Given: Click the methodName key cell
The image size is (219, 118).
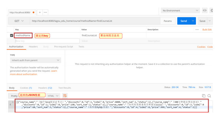Looking at the screenshot, I should pos(23,35).
